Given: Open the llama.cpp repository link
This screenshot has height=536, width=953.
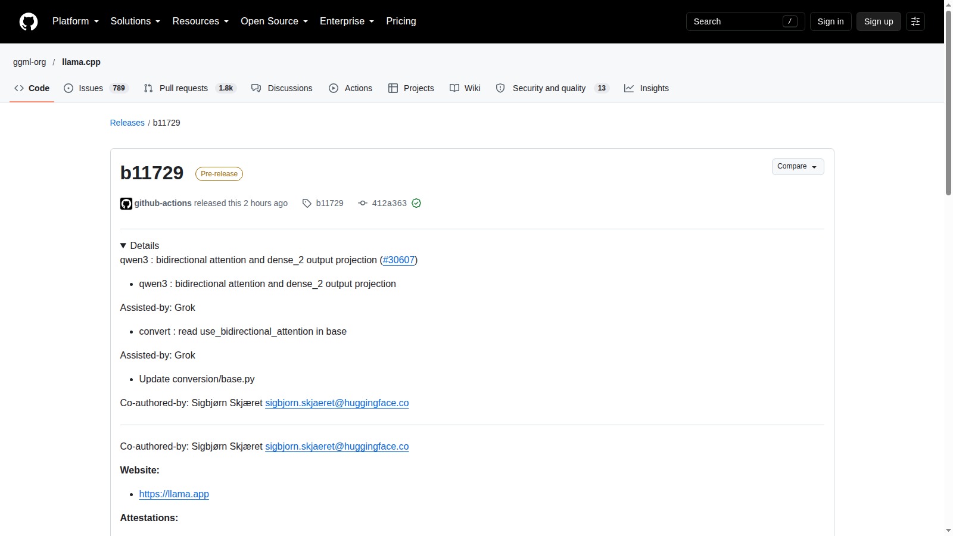Looking at the screenshot, I should [81, 62].
